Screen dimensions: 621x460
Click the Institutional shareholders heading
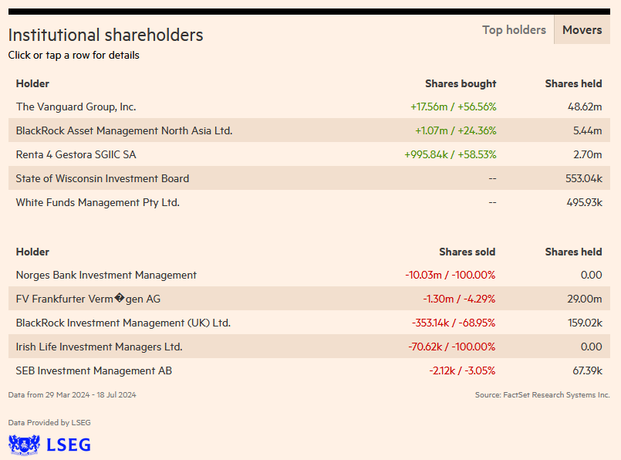coord(106,35)
